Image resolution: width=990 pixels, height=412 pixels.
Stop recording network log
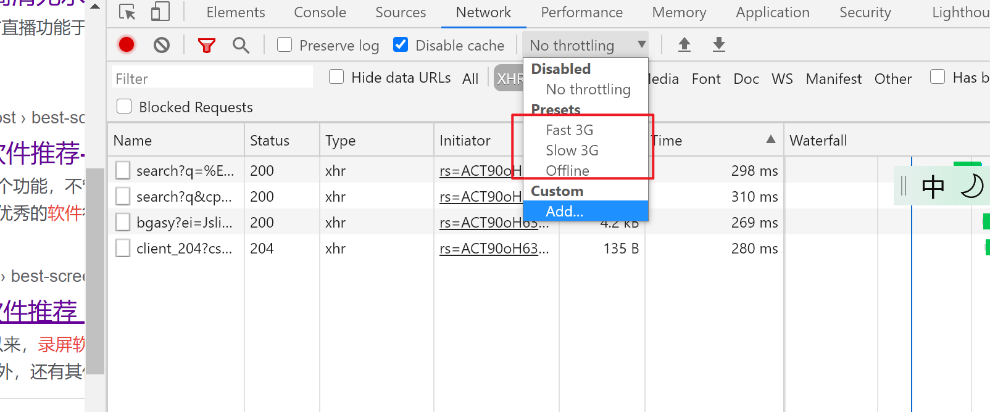click(x=127, y=44)
